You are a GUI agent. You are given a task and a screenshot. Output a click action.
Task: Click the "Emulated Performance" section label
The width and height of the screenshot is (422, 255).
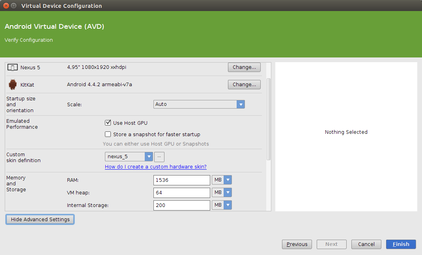(x=22, y=124)
